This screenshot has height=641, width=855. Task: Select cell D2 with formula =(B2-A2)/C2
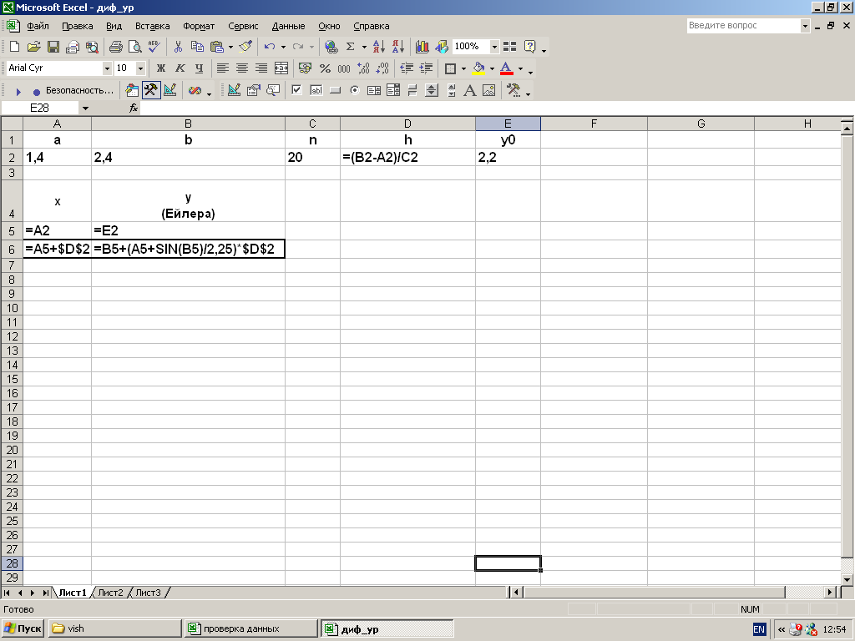(x=407, y=158)
